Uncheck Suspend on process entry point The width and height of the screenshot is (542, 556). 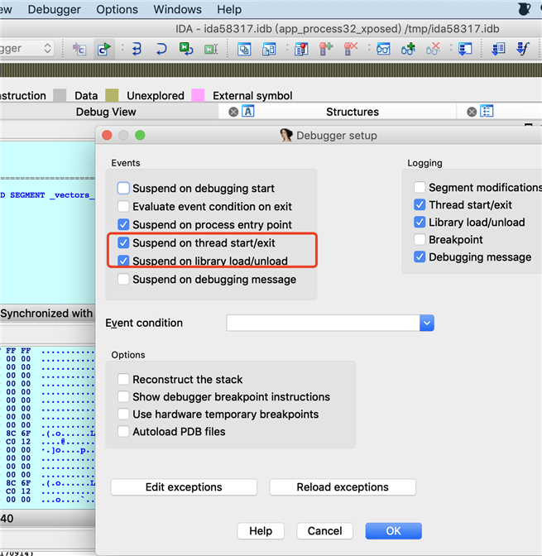coord(123,224)
